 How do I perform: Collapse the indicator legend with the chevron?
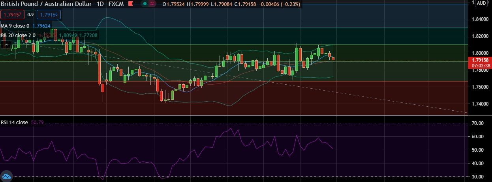click(x=6, y=45)
